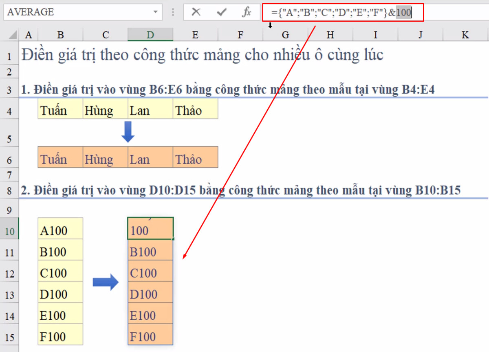
Task: Select column F header
Action: (x=240, y=35)
